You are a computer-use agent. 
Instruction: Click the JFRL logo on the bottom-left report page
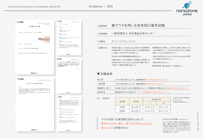point(21,79)
